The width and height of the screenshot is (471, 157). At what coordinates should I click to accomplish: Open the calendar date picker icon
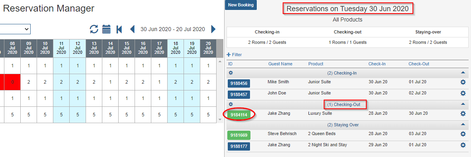click(106, 29)
